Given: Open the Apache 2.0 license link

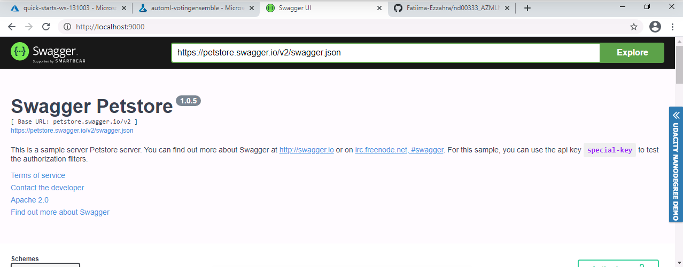Looking at the screenshot, I should (x=29, y=200).
